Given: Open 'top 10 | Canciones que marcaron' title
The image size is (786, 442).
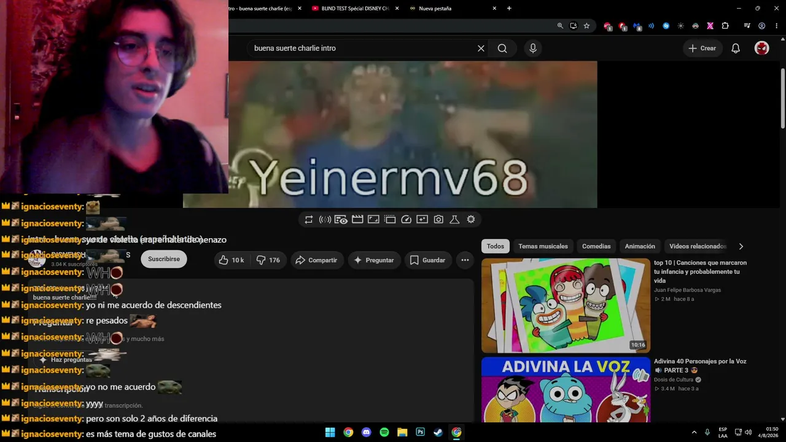Looking at the screenshot, I should (x=700, y=271).
